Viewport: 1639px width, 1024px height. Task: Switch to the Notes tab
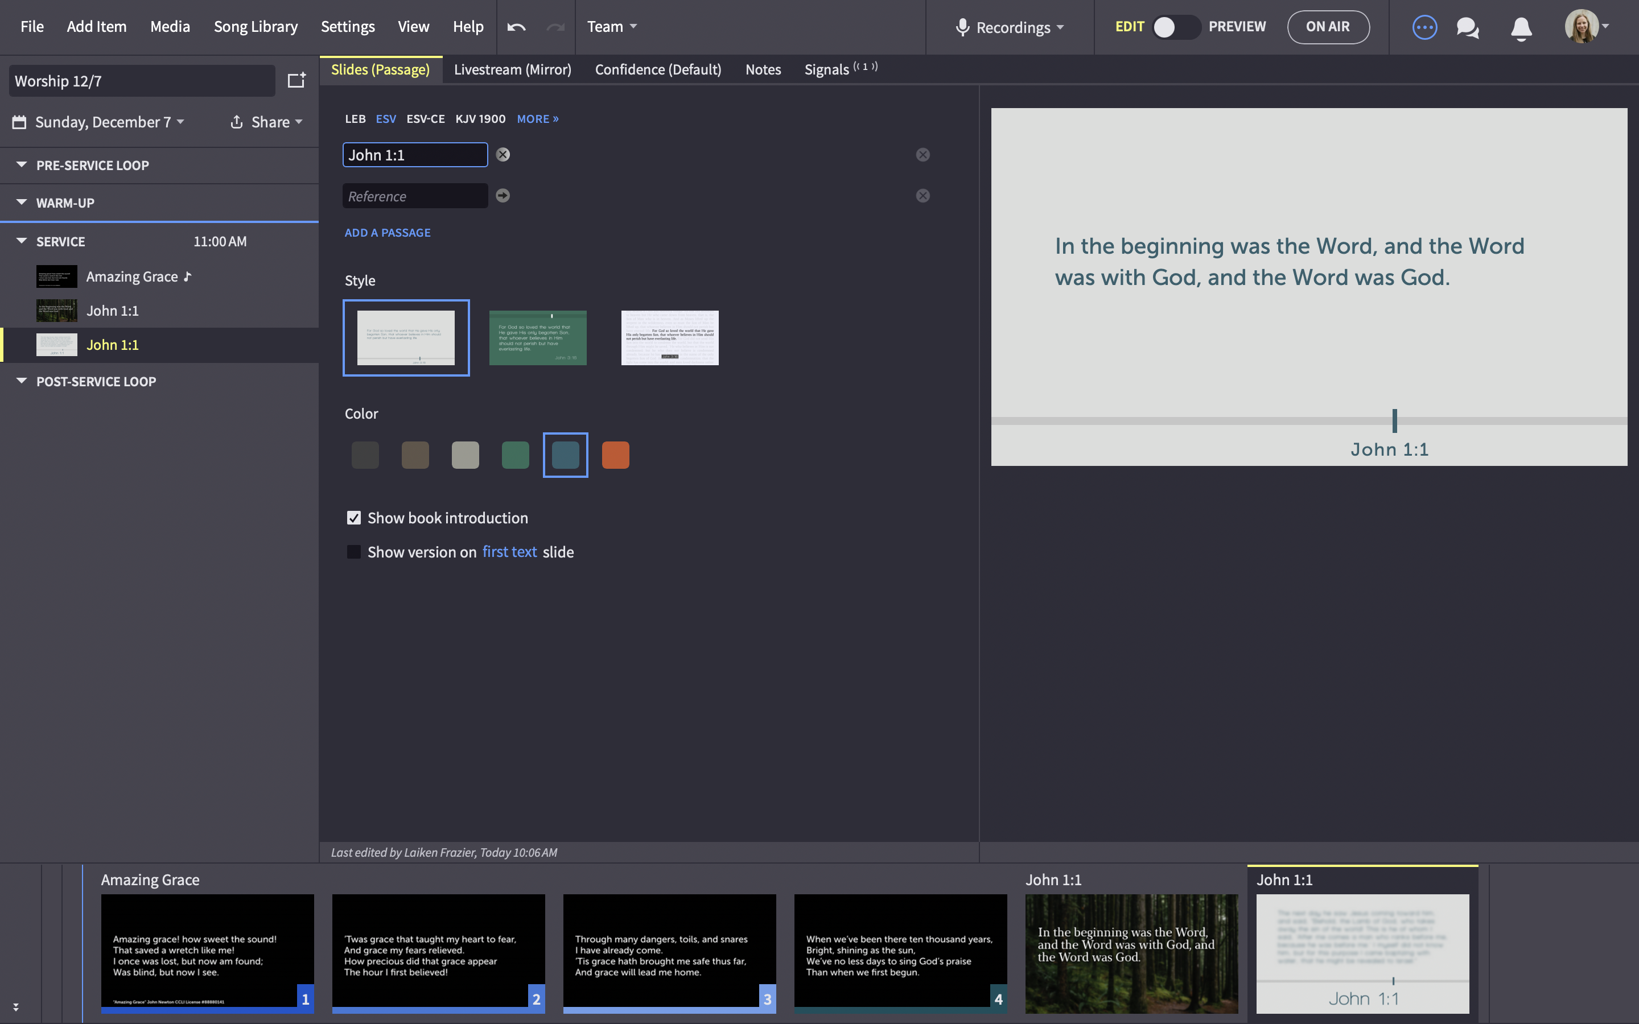click(763, 70)
